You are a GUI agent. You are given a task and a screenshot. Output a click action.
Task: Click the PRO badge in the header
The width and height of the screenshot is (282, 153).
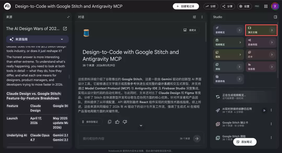[x=257, y=6]
